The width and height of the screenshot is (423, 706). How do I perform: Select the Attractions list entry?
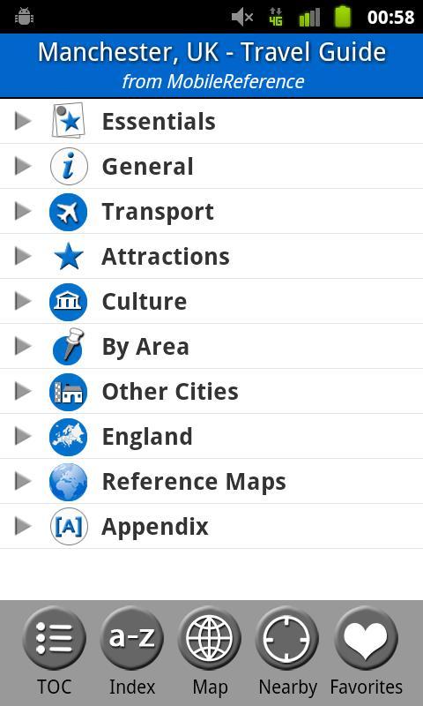(211, 256)
